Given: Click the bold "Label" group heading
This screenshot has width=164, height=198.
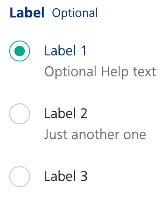Looking at the screenshot, I should click(x=27, y=13).
